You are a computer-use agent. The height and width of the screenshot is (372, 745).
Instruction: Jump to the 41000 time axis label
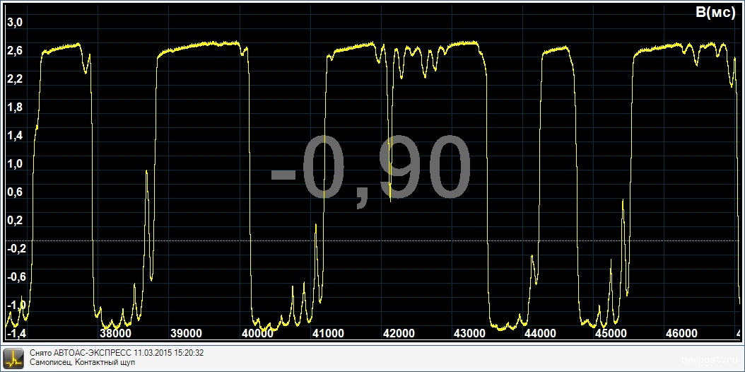point(328,333)
